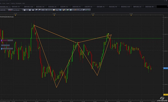This screenshot has width=168, height=102.
Task: Click the yellow price tag on axis
Action: tap(166, 94)
